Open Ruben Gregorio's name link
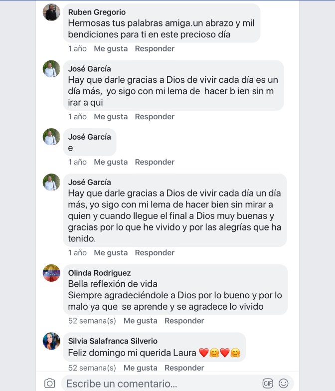The height and width of the screenshot is (391, 335). 97,12
